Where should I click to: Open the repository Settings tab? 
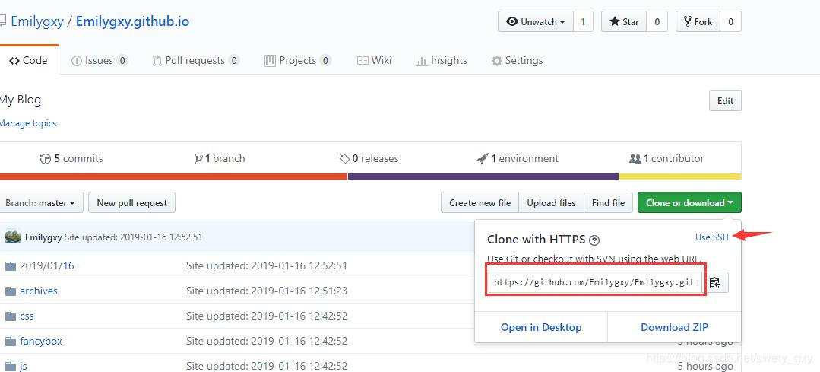518,60
